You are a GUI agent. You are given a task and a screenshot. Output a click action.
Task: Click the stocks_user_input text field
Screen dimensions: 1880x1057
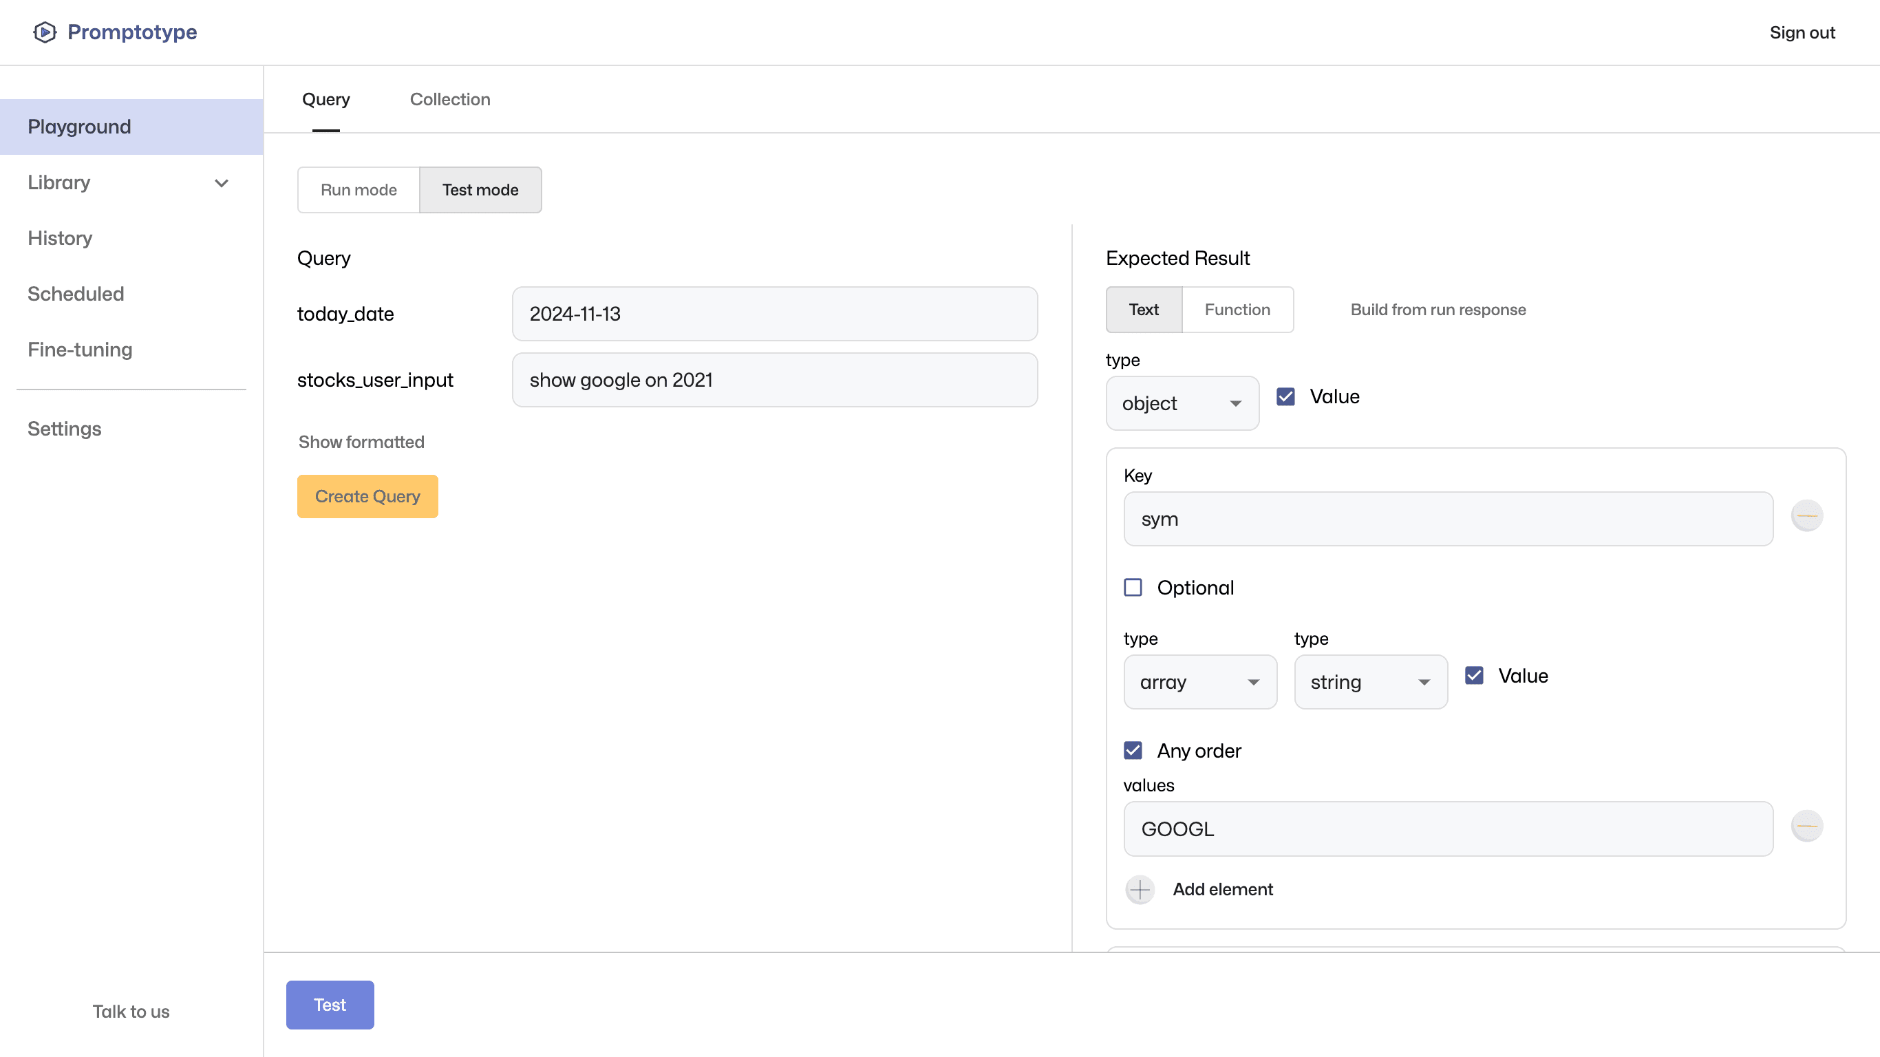click(774, 380)
